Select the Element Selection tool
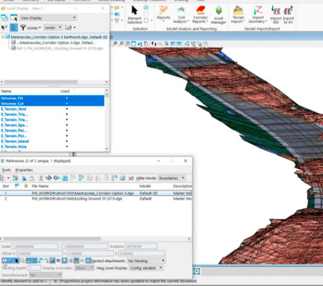323x286 pixels. pos(134,15)
